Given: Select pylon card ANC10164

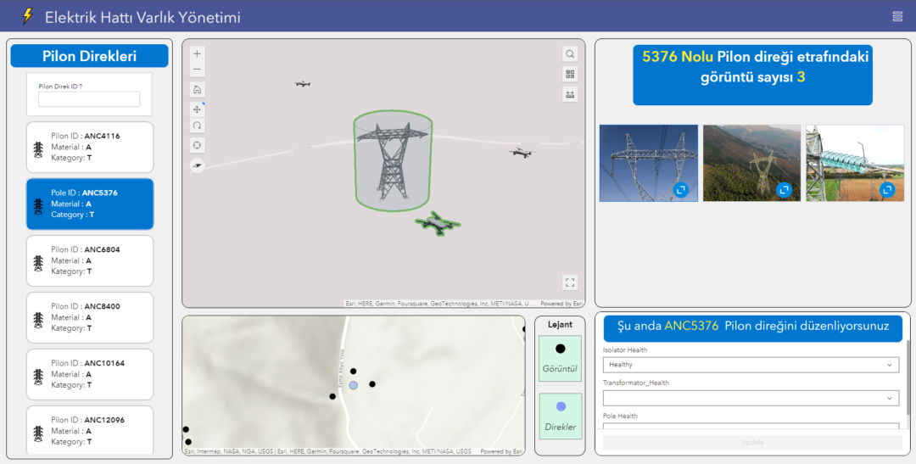Looking at the screenshot, I should pyautogui.click(x=90, y=374).
